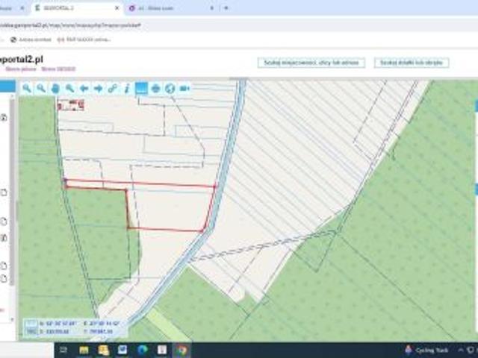Close the GEOPORTAL 2 browser tab
The width and height of the screenshot is (478, 358).
[x=117, y=7]
